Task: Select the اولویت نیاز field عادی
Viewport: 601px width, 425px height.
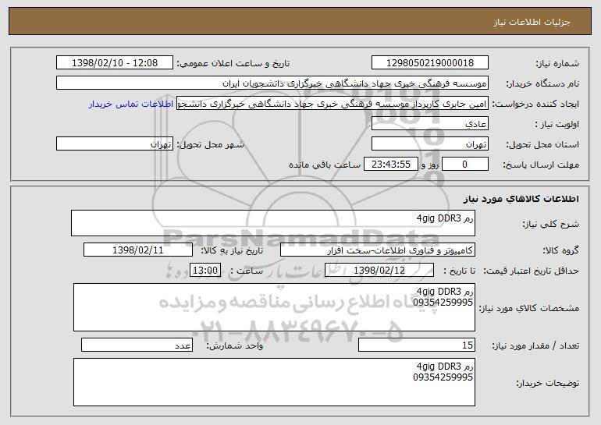Action: pos(429,124)
